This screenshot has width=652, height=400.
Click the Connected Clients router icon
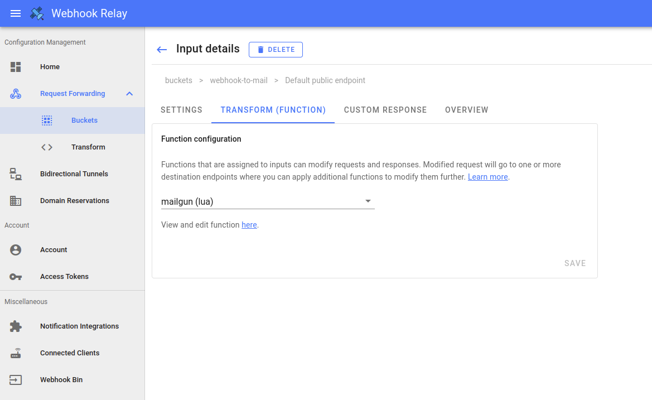tap(16, 353)
